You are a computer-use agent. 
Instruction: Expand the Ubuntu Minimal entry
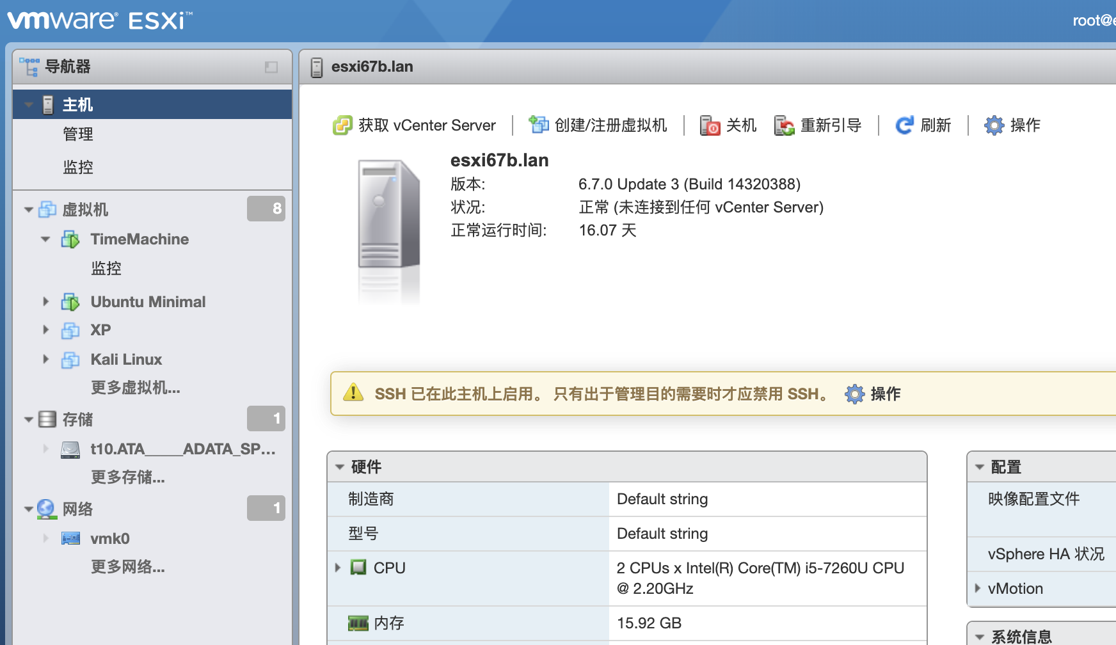tap(45, 301)
